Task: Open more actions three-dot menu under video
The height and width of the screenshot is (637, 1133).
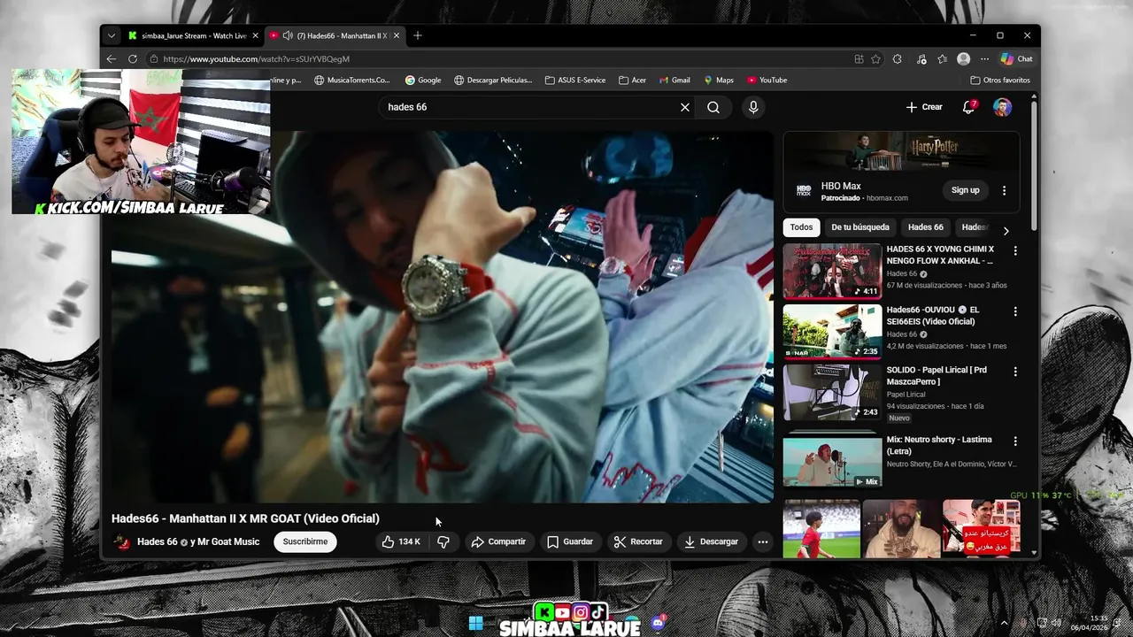Action: pyautogui.click(x=762, y=541)
